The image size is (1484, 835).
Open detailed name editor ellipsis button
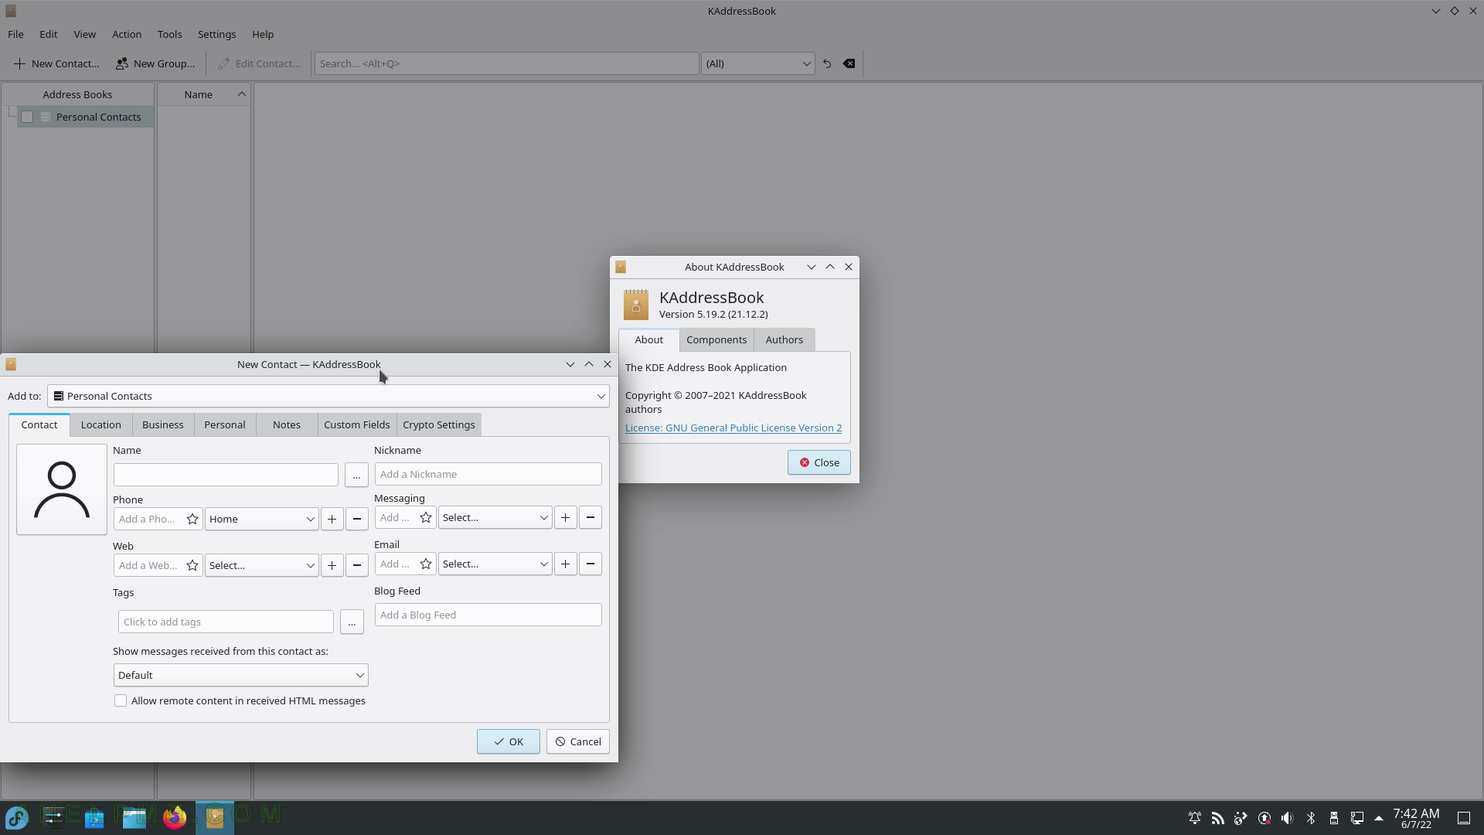356,475
